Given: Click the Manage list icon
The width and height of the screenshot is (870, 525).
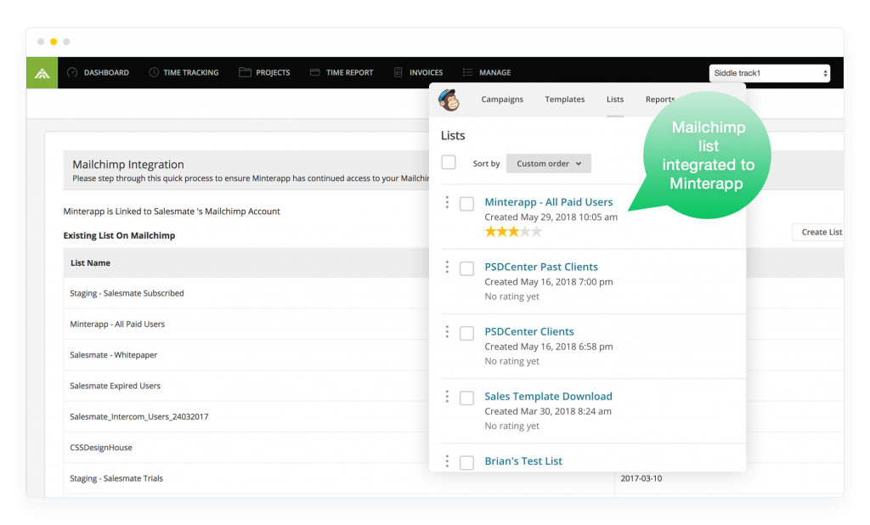Looking at the screenshot, I should pos(468,72).
